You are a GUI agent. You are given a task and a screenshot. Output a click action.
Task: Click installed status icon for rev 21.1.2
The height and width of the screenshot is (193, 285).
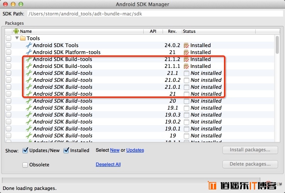pyautogui.click(x=186, y=59)
